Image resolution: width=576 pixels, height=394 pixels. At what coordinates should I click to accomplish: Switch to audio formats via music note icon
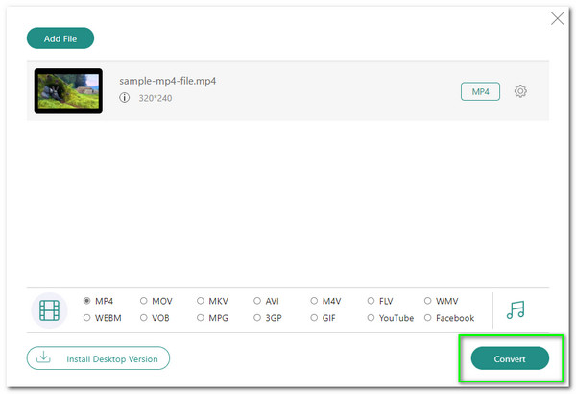[x=516, y=309]
